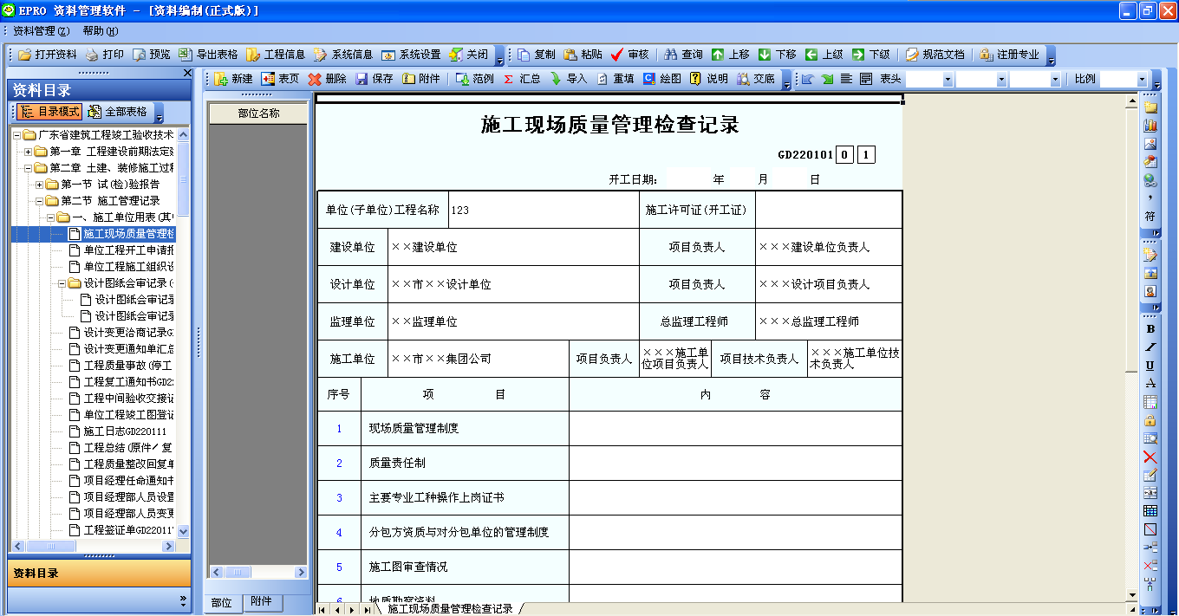Switch to the 附件 tab at bottom
The width and height of the screenshot is (1179, 616).
[262, 602]
